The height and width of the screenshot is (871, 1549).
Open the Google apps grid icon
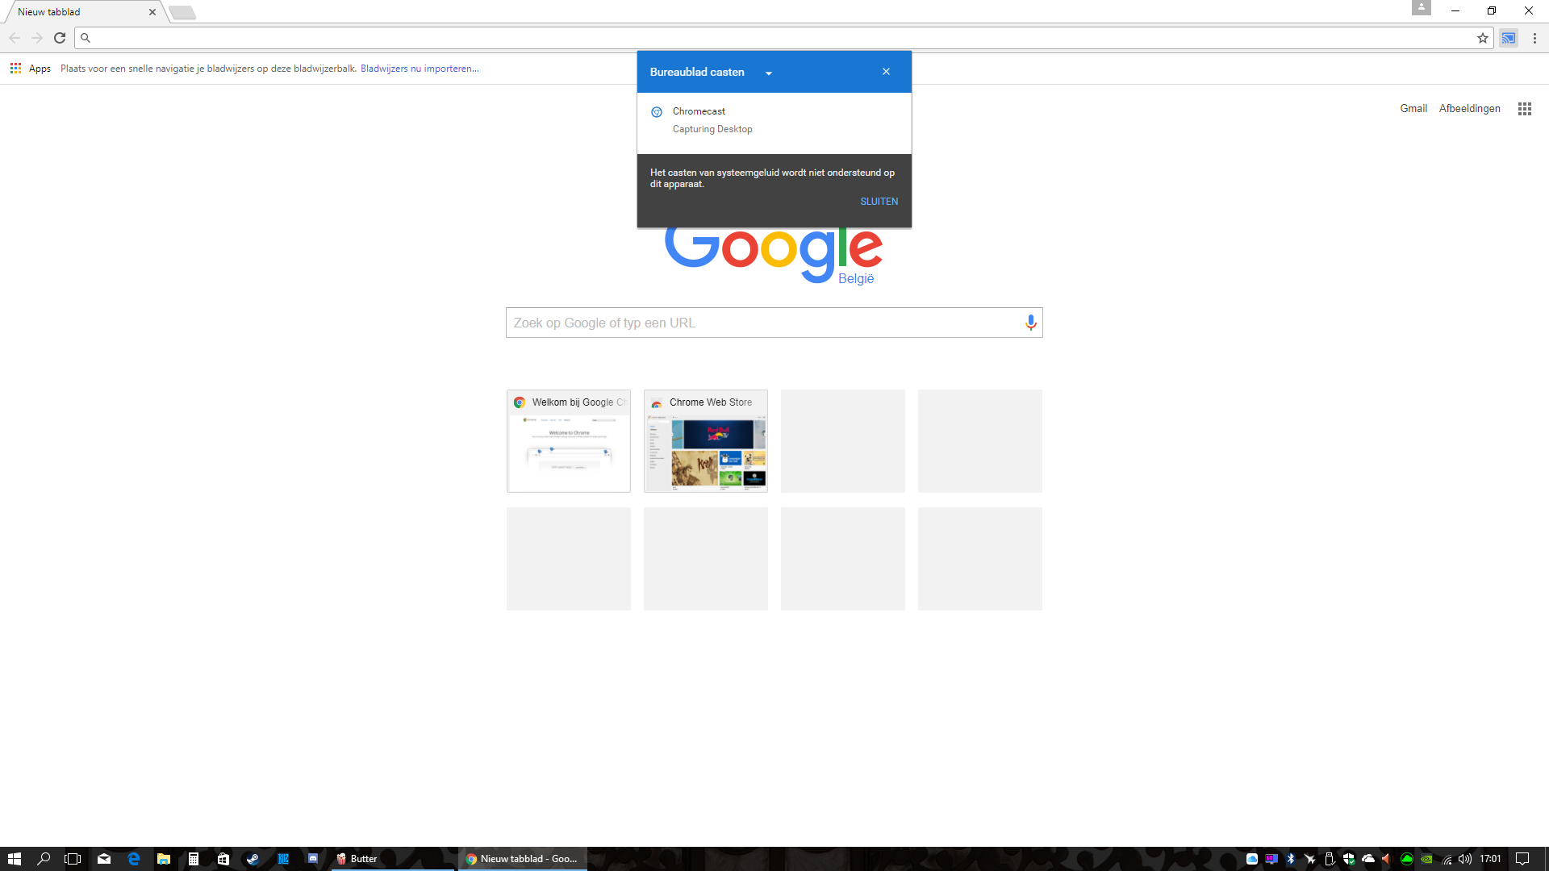(1524, 109)
